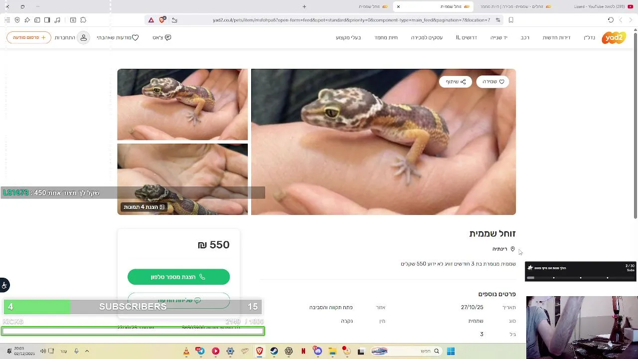This screenshot has height=359, width=638.
Task: Click the post ad (פרסום מודעה) button
Action: (29, 37)
